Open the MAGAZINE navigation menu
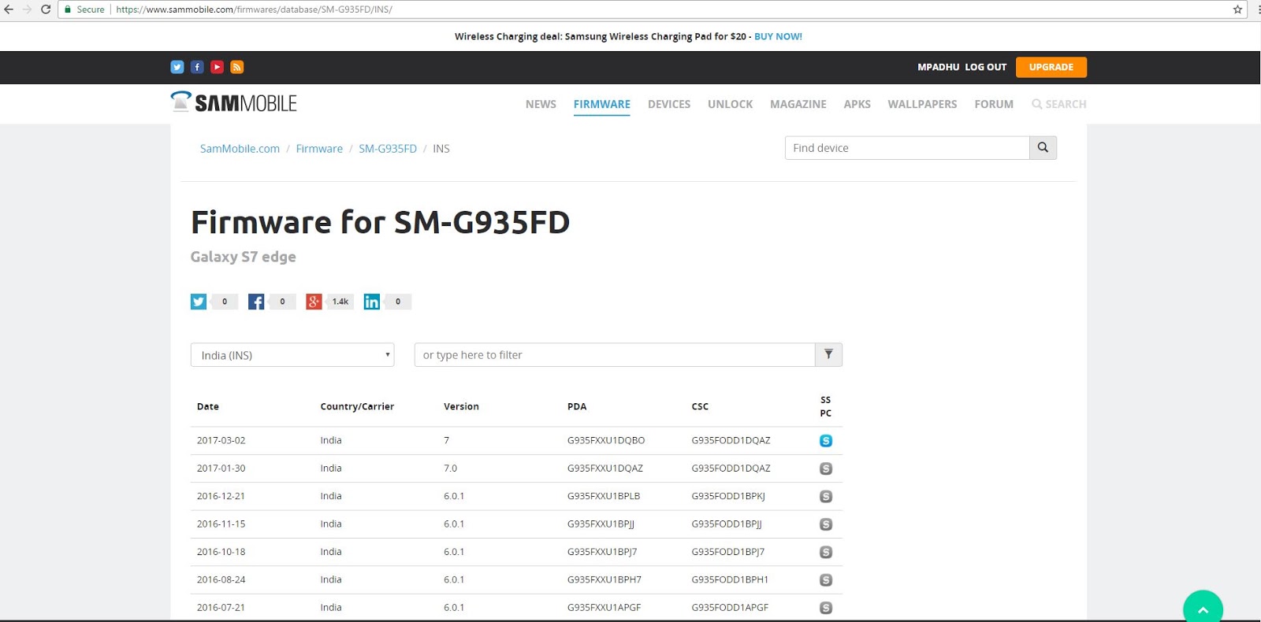The image size is (1261, 622). (x=798, y=104)
